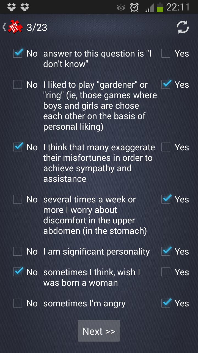Tap the alarm clock status icon
This screenshot has width=198, height=353.
coord(134,7)
